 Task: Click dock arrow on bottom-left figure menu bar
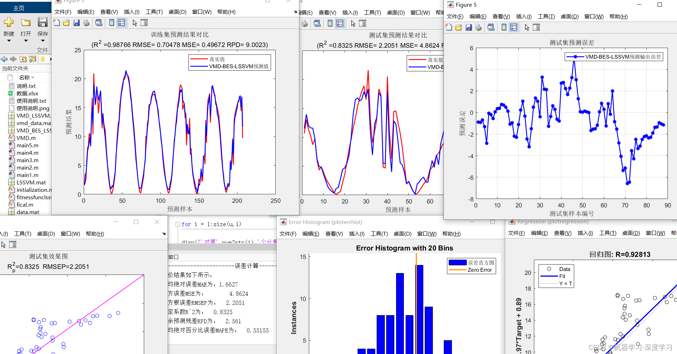tap(164, 234)
